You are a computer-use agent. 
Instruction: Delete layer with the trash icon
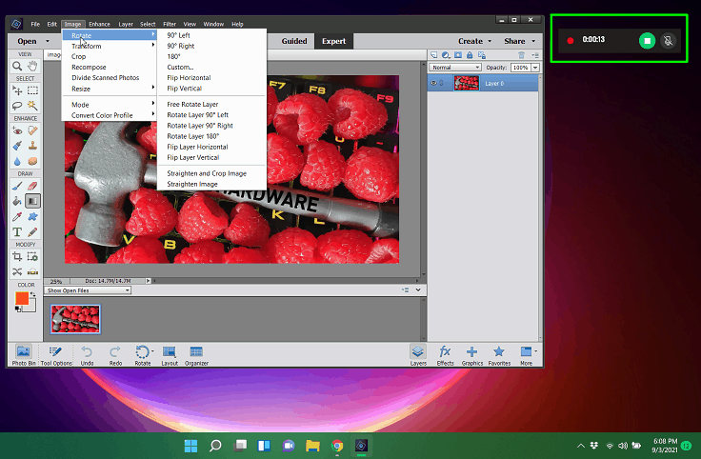[521, 55]
